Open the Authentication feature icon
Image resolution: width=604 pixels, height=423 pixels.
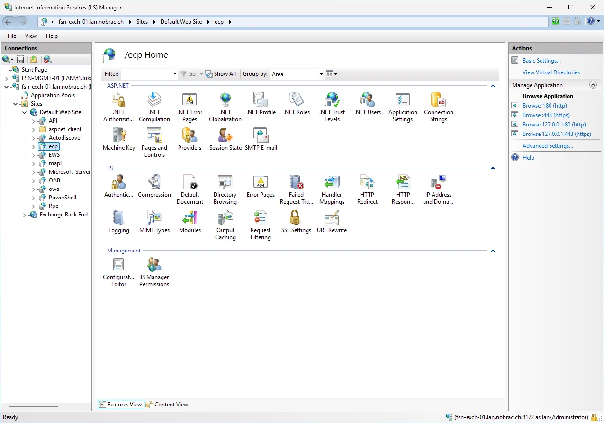(118, 186)
